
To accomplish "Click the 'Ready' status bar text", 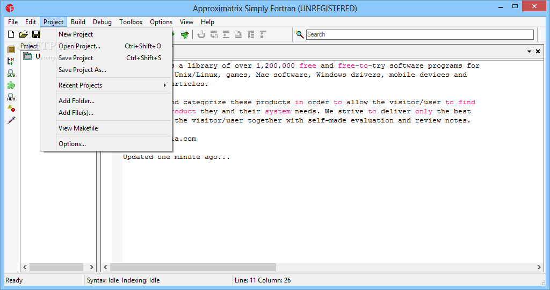I will pyautogui.click(x=14, y=280).
